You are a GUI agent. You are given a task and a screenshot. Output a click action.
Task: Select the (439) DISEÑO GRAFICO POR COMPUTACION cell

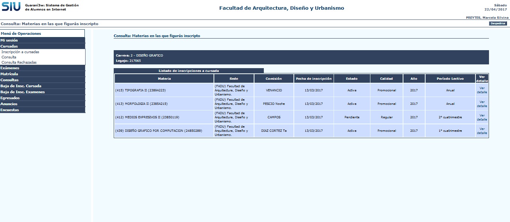pos(164,131)
